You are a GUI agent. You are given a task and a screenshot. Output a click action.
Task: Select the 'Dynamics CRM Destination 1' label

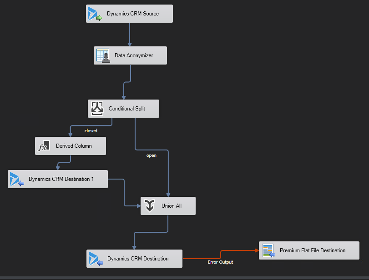tap(61, 179)
